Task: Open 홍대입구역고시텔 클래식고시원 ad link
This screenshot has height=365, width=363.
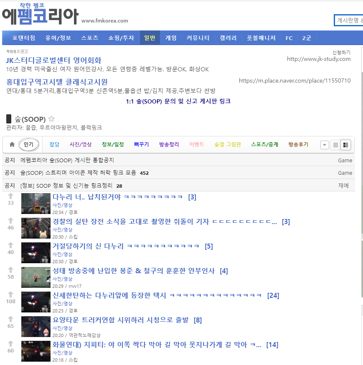Action: tap(57, 82)
